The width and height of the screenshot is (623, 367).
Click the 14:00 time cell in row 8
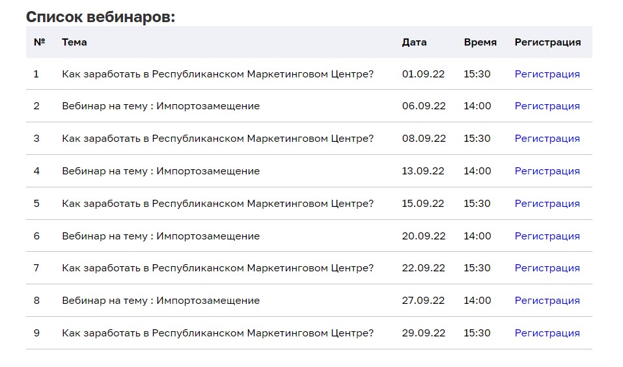pos(477,301)
